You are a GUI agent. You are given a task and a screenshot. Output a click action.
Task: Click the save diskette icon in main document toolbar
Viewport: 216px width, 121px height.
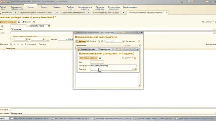click(x=19, y=22)
